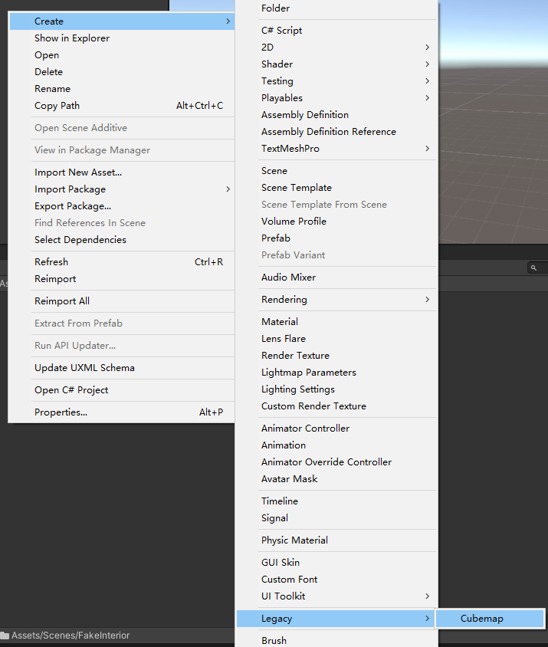
Task: Create an Assembly Definition
Action: coord(336,115)
